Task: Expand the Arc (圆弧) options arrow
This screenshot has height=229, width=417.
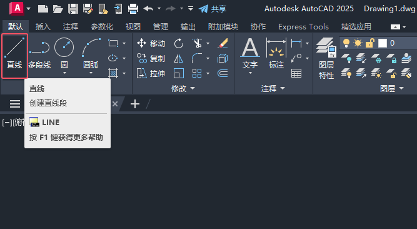Action: click(x=91, y=73)
